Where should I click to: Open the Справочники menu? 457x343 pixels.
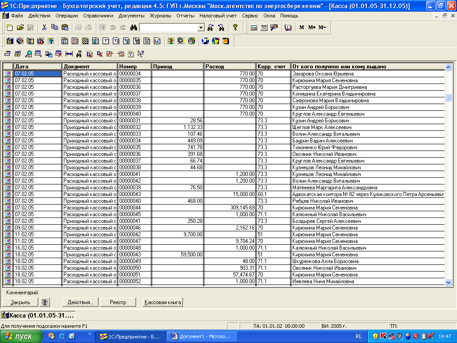(98, 16)
